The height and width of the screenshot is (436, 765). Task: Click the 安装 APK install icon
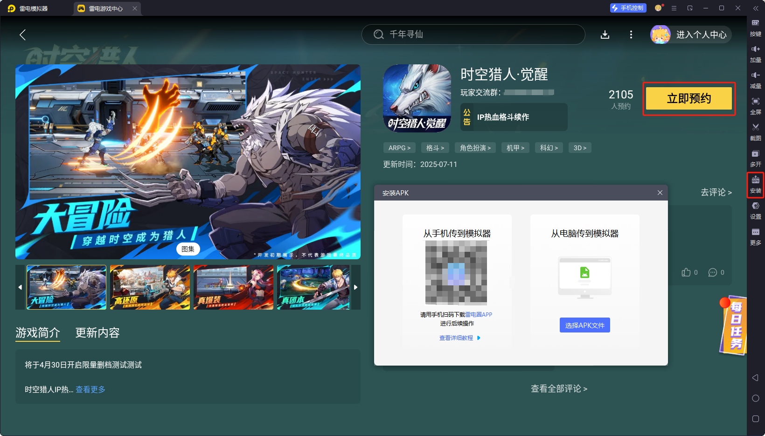coord(756,185)
